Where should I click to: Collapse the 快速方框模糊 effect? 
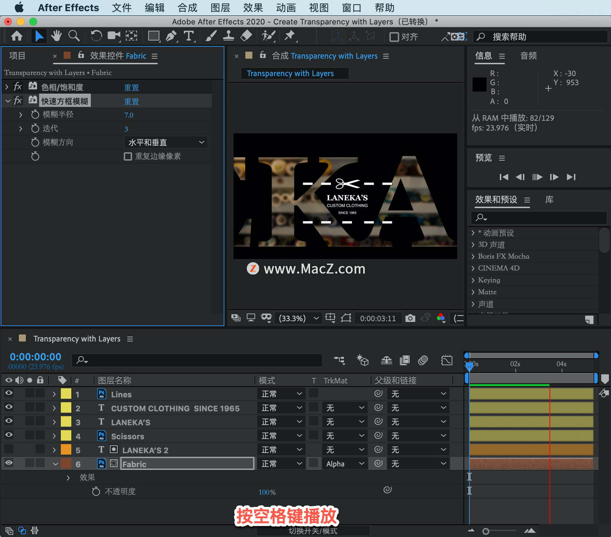[x=8, y=101]
